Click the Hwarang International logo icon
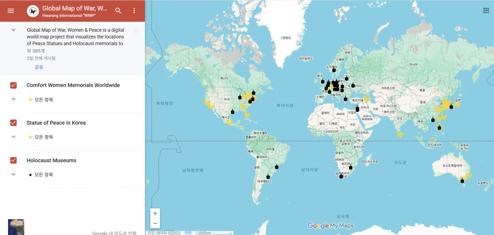Viewport: 494px width, 235px height. point(33,11)
